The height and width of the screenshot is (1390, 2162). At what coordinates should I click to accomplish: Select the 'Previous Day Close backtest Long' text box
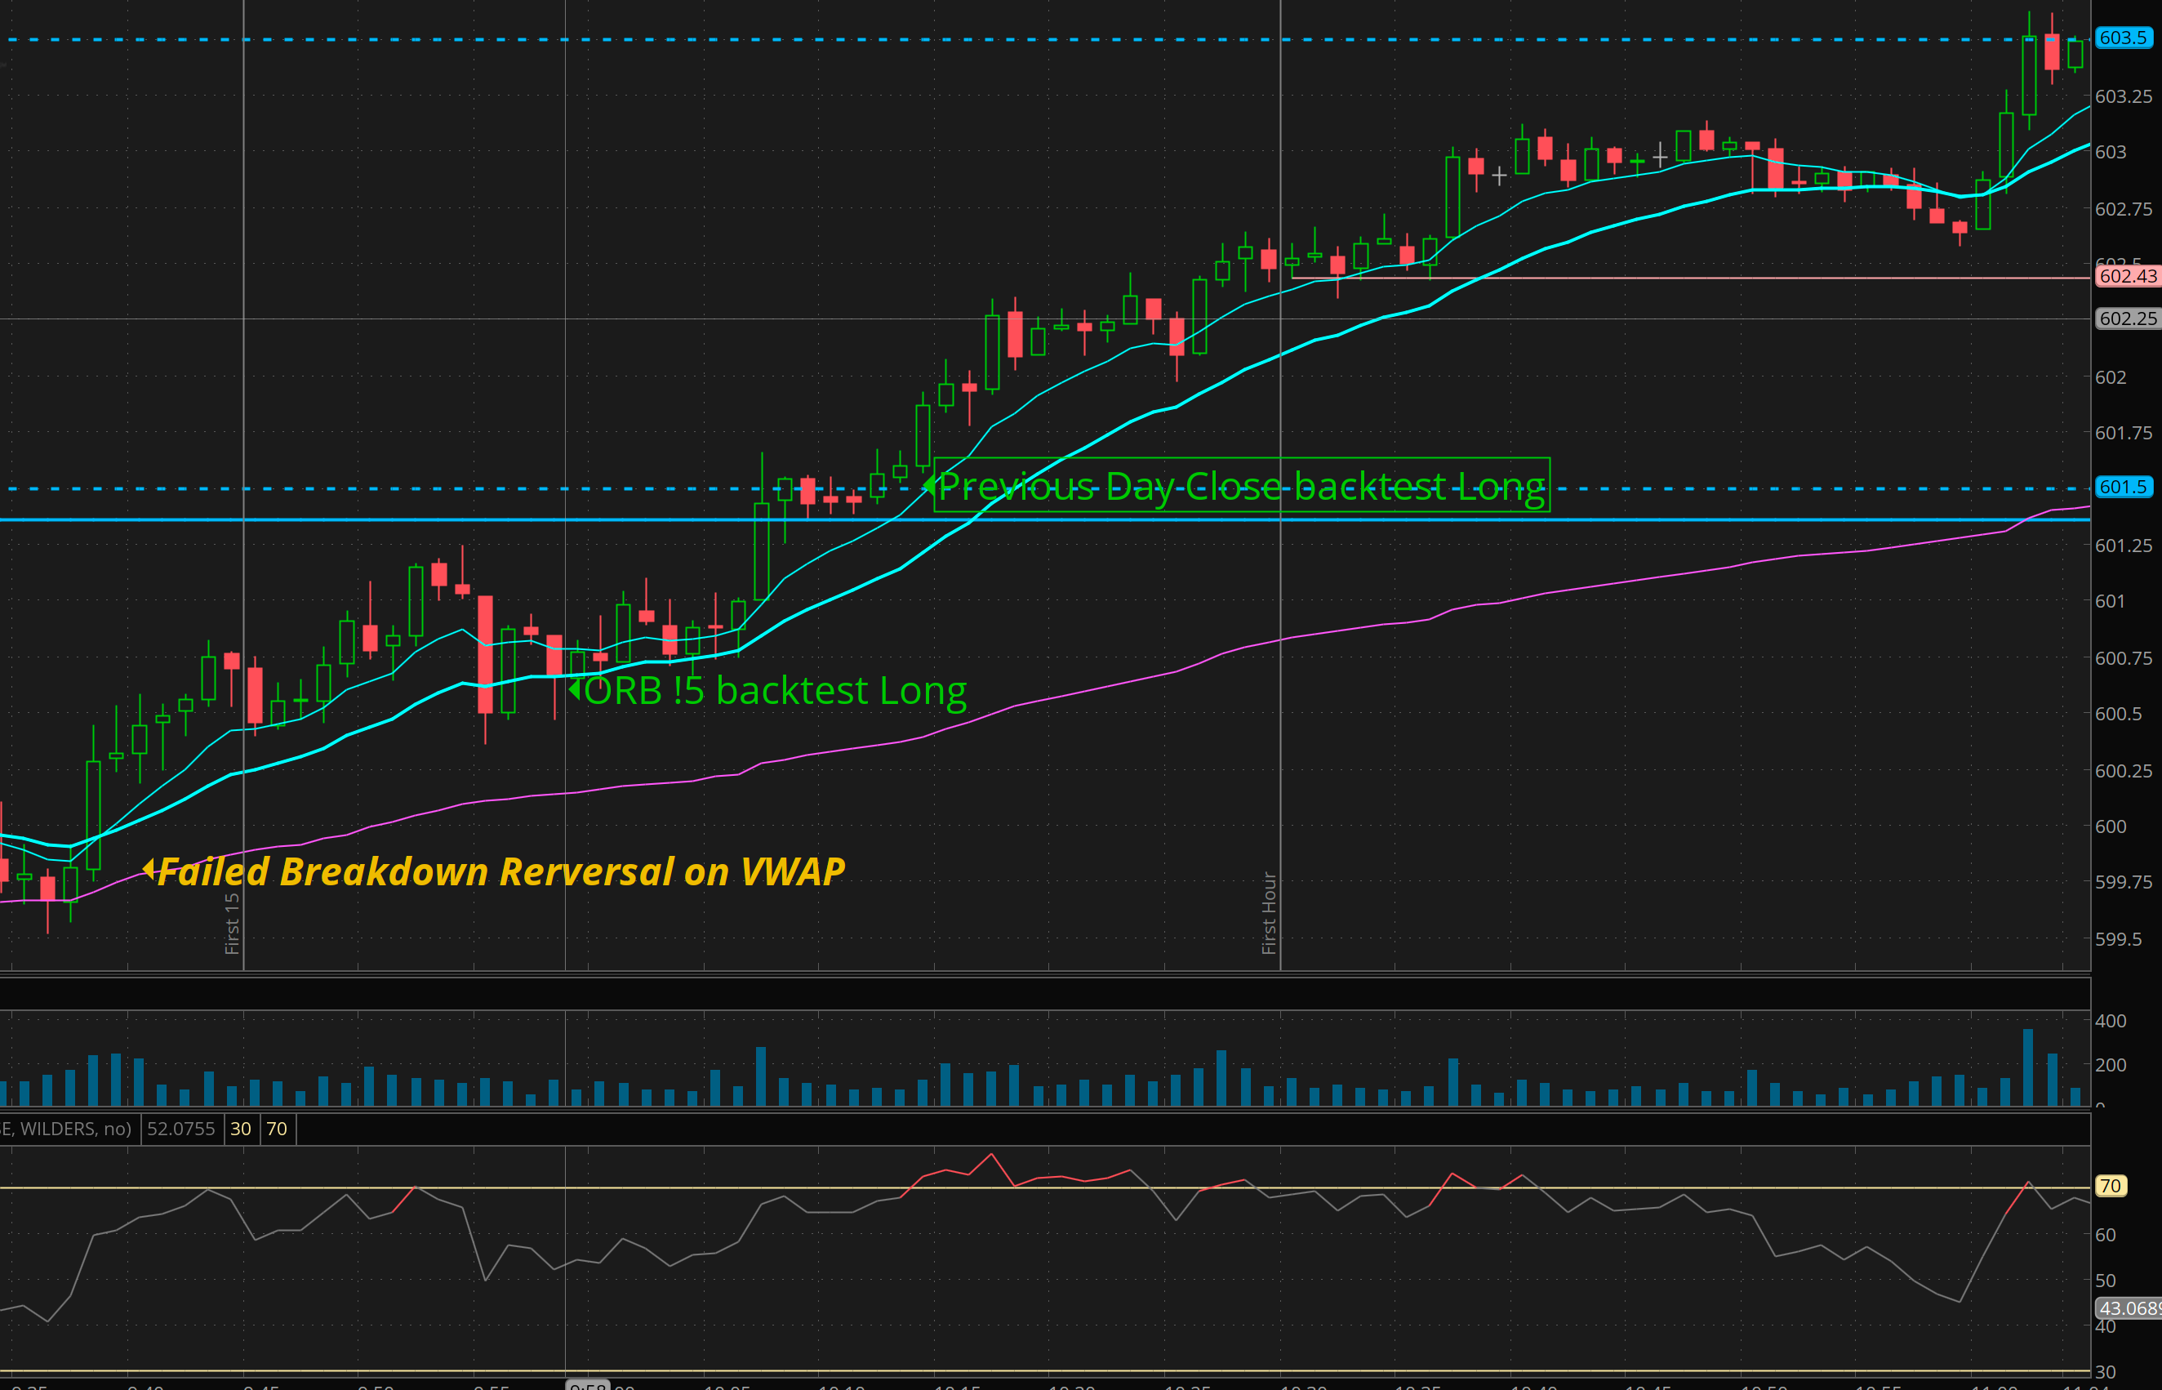coord(1241,486)
